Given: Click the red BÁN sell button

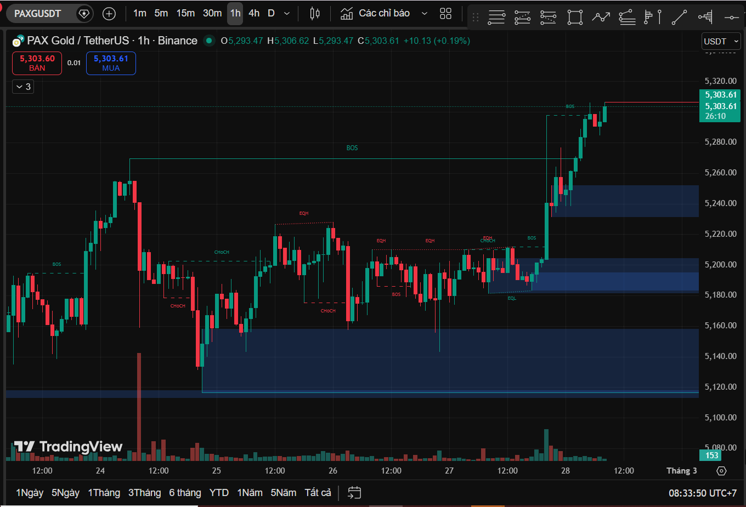Looking at the screenshot, I should pyautogui.click(x=37, y=63).
